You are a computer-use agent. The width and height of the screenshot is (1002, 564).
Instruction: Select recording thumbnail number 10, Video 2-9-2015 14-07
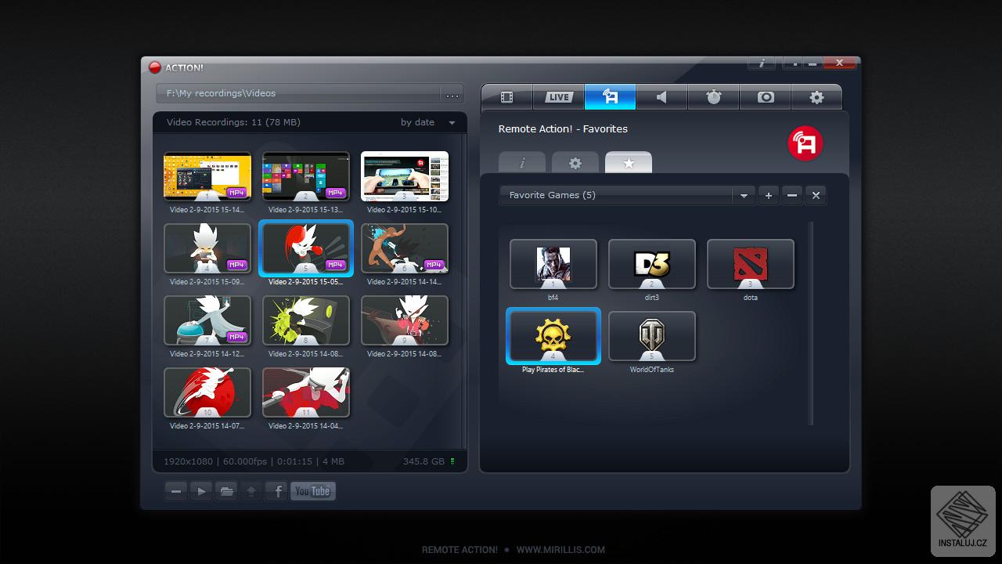point(207,392)
